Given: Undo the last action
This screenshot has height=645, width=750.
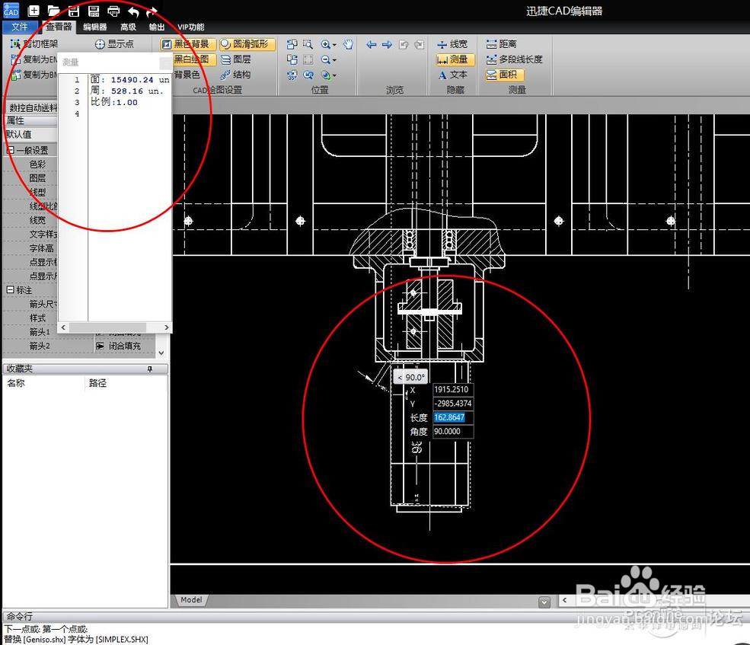Looking at the screenshot, I should coord(134,11).
